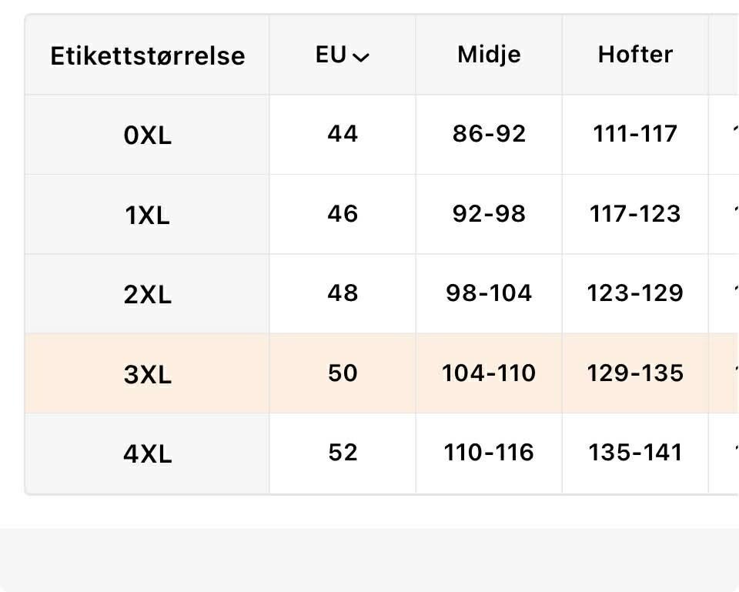The height and width of the screenshot is (592, 739).
Task: Click the Hofter column header
Action: click(x=635, y=55)
